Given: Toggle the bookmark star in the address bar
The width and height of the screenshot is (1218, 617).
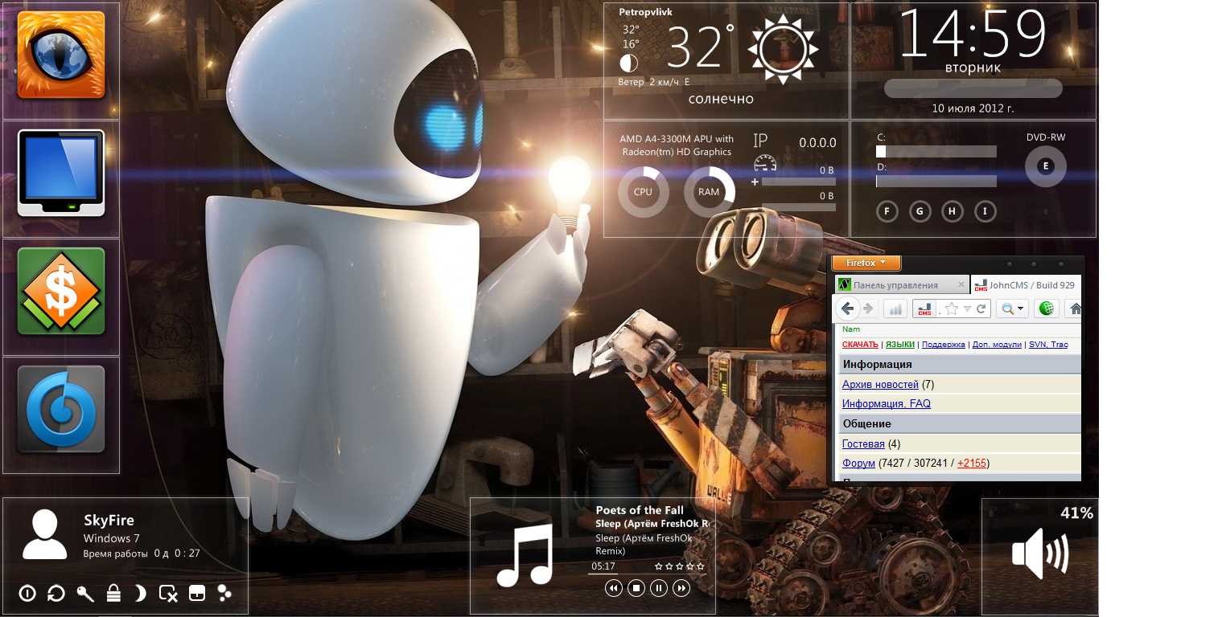Looking at the screenshot, I should 952,308.
